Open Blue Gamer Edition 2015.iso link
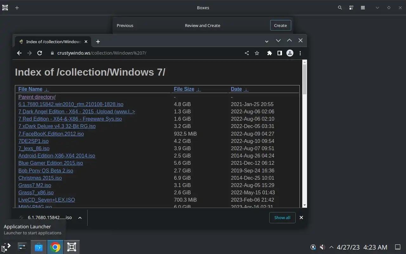The image size is (406, 254). [x=50, y=163]
